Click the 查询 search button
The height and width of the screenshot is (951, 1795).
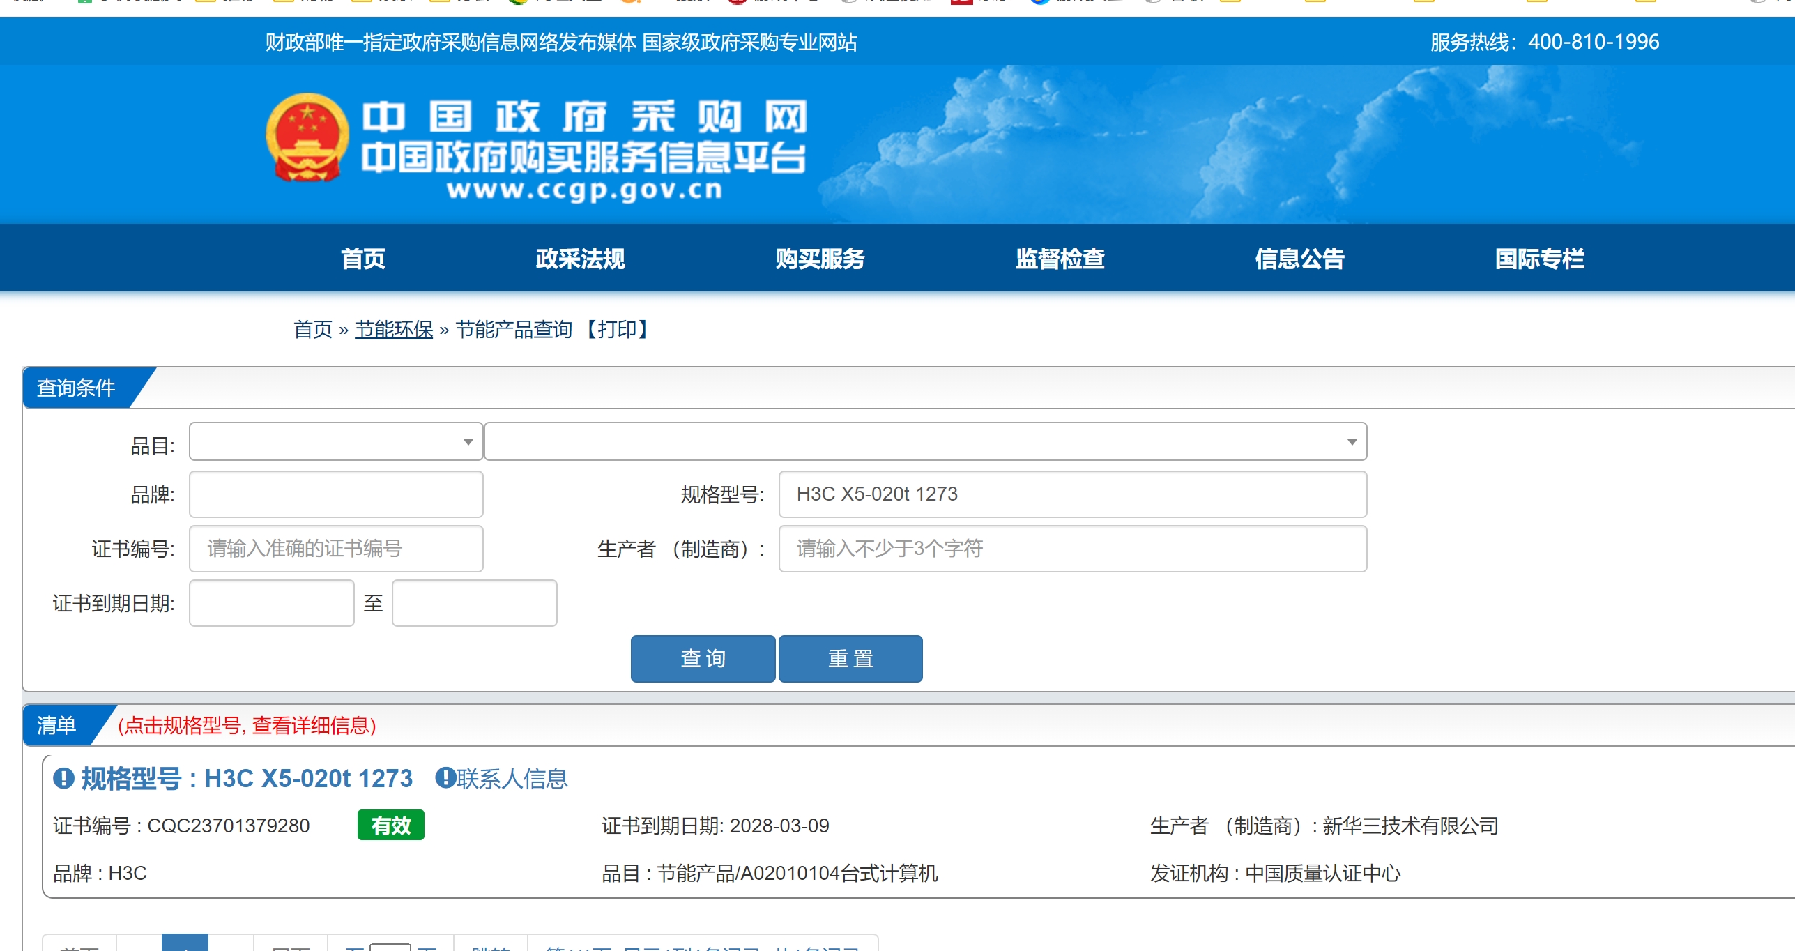(x=703, y=658)
